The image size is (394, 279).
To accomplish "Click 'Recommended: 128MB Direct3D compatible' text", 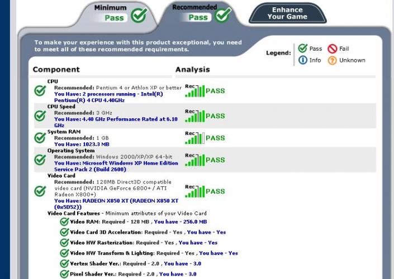I will (x=113, y=182).
